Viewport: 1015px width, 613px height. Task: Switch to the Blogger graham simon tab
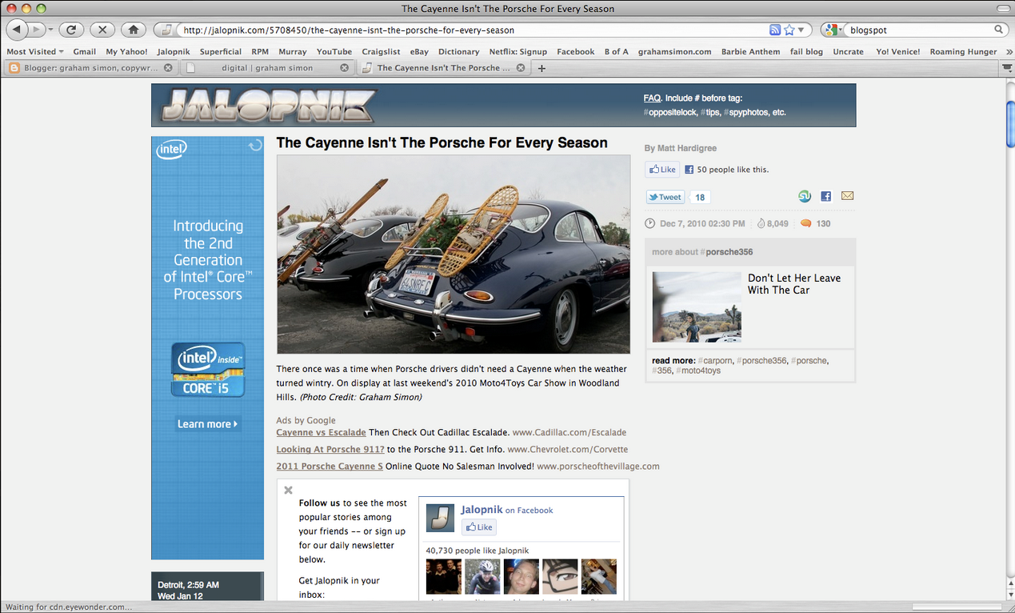tap(88, 68)
